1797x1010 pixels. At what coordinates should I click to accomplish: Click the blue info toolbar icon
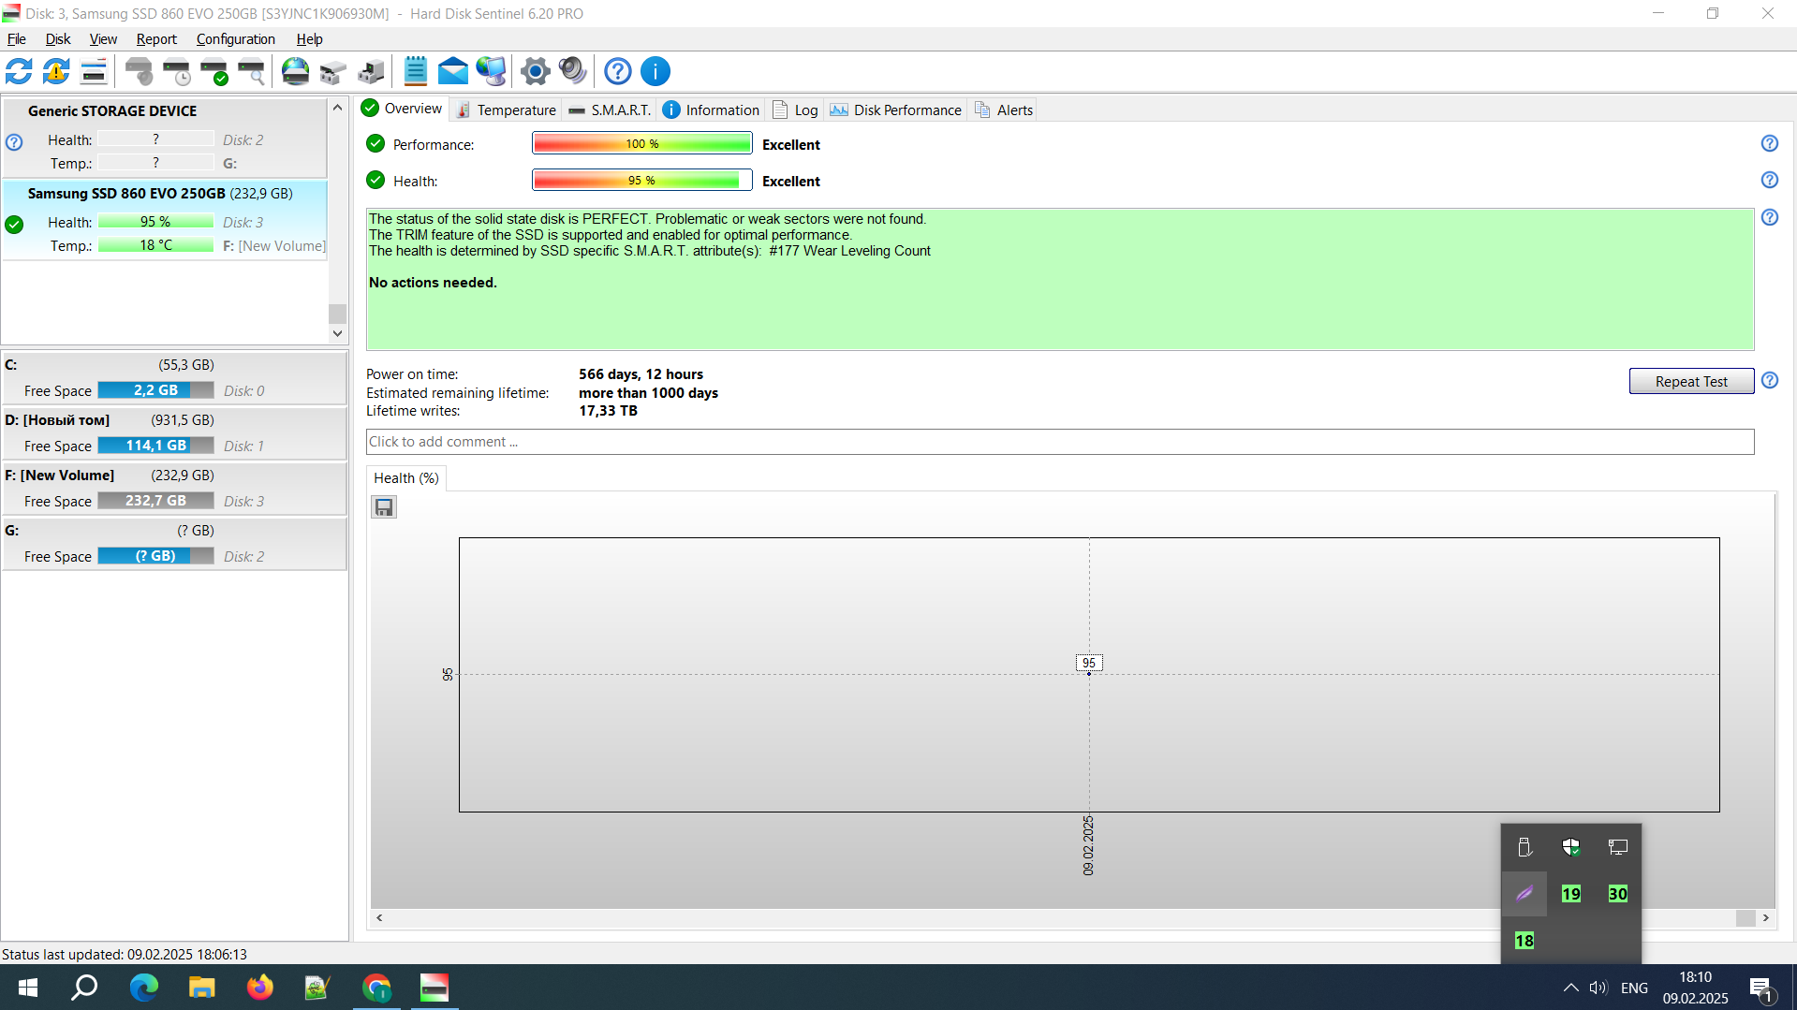(x=655, y=71)
